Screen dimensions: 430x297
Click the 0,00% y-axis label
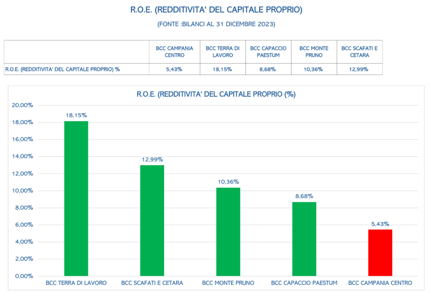tap(24, 276)
